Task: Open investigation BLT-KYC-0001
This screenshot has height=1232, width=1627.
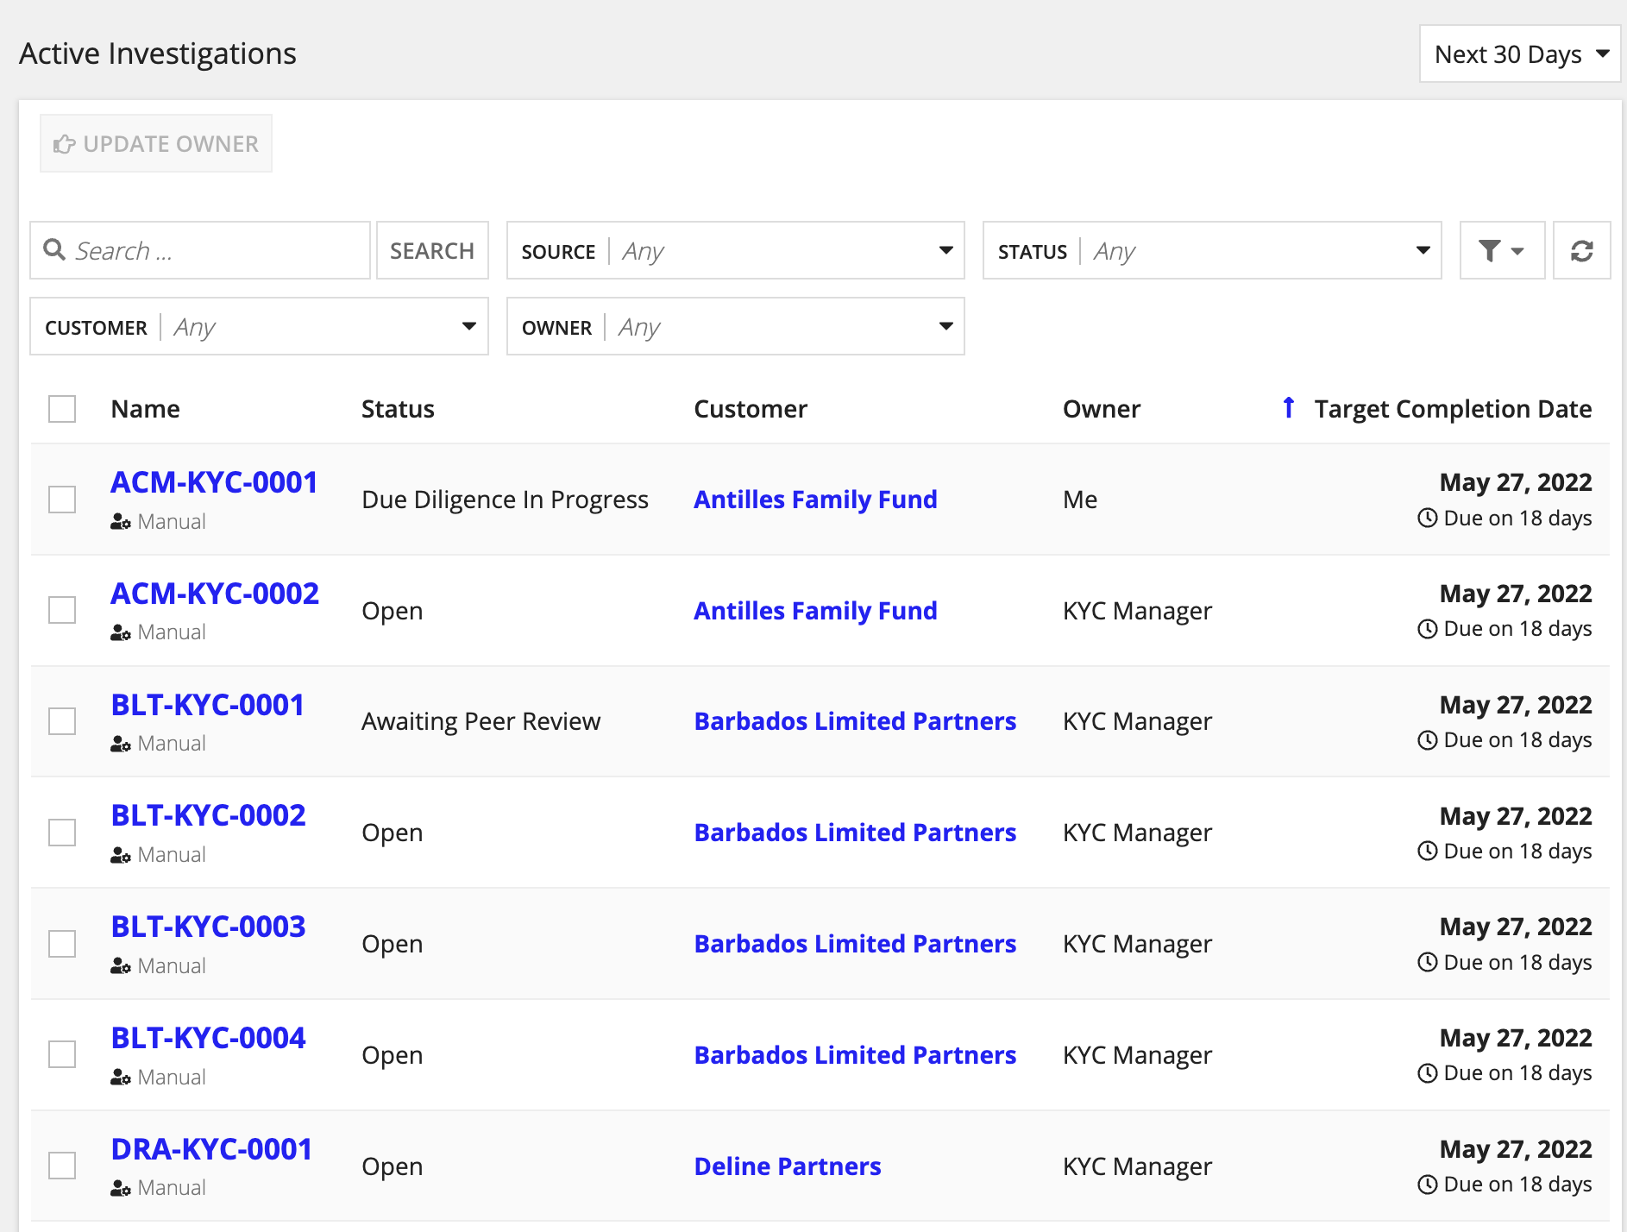Action: click(x=208, y=705)
